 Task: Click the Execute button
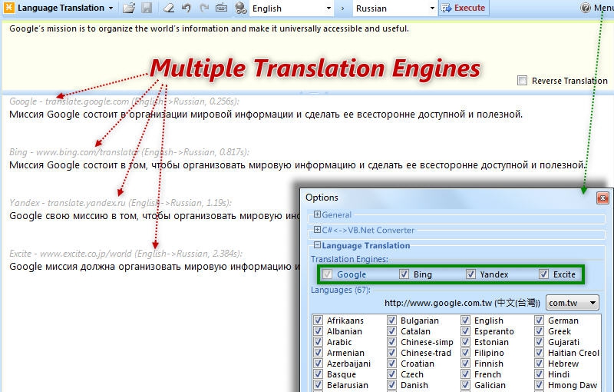[464, 8]
